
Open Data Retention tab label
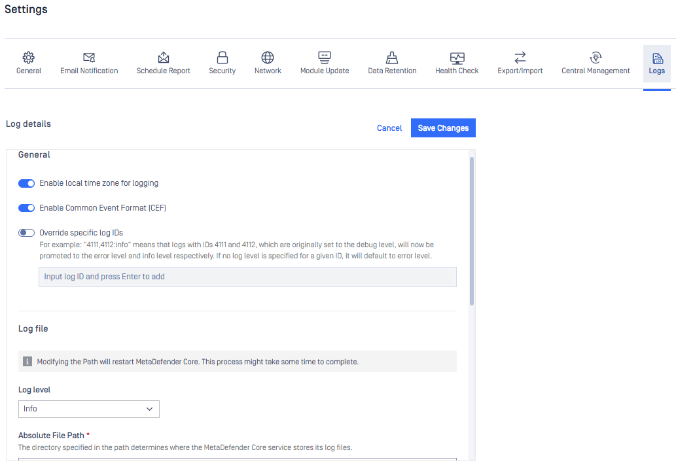(x=393, y=71)
